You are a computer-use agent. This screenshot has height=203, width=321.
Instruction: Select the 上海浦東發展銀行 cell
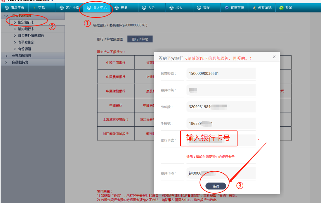point(116,120)
